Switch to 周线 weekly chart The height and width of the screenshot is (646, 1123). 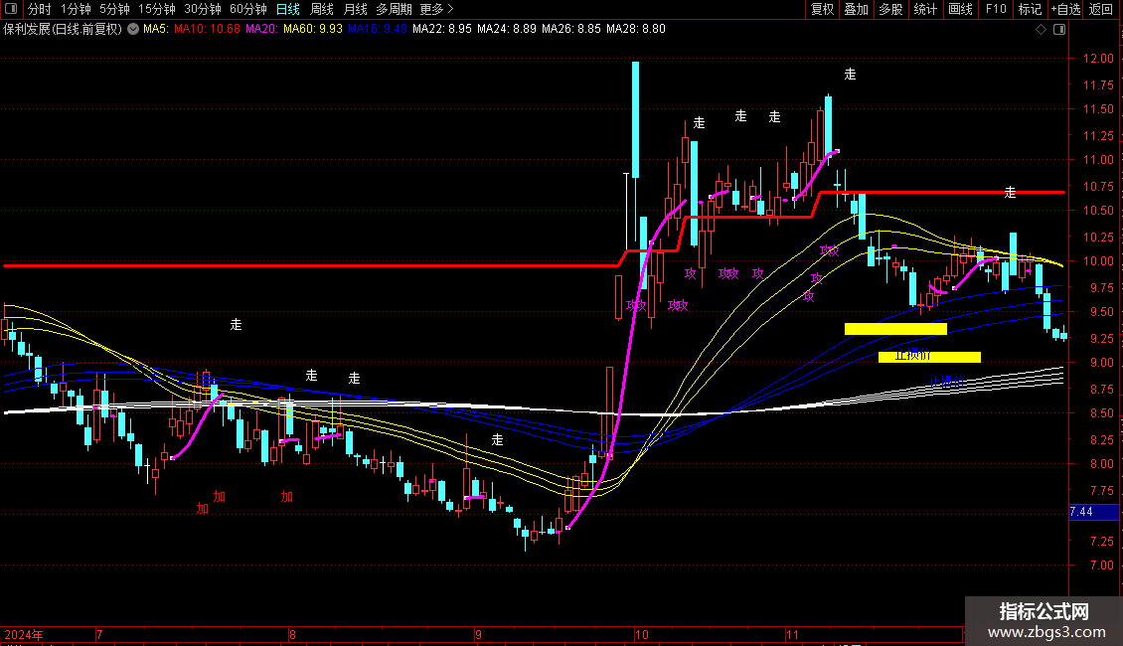coord(322,9)
